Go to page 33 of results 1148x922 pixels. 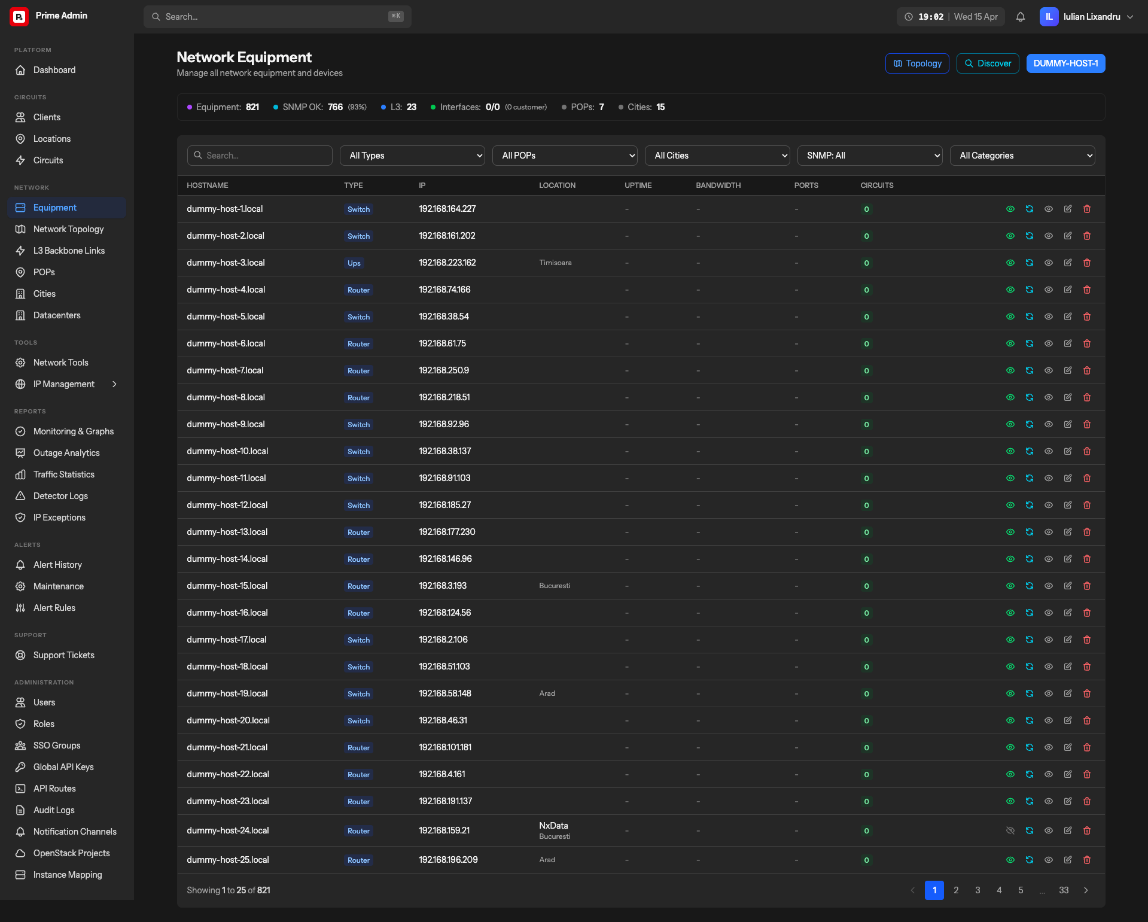click(x=1064, y=890)
